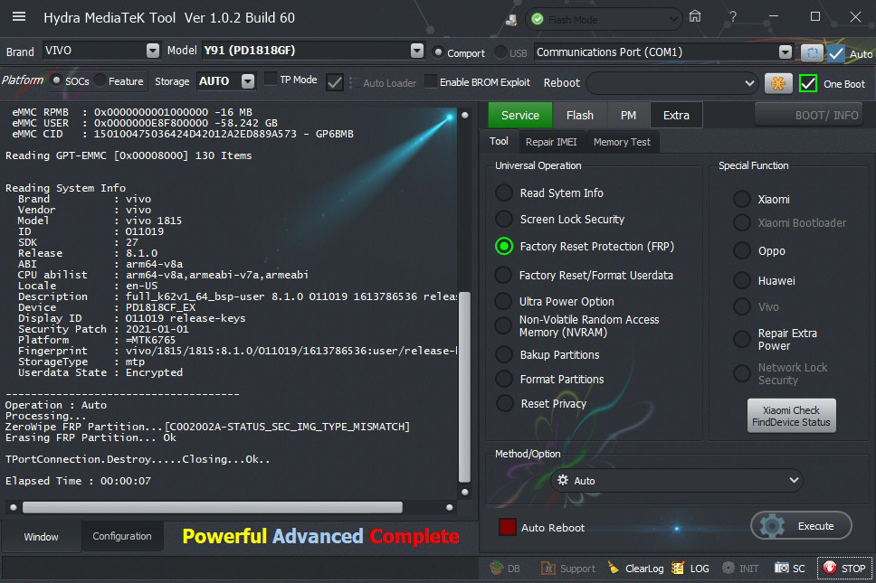Refresh the COM port list
Image resolution: width=876 pixels, height=583 pixels.
click(812, 52)
